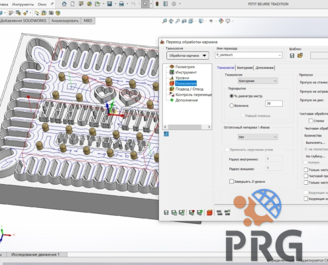
Task: Open the Options gear icon
Action: point(174,4)
